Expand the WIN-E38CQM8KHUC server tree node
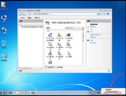 (20, 27)
